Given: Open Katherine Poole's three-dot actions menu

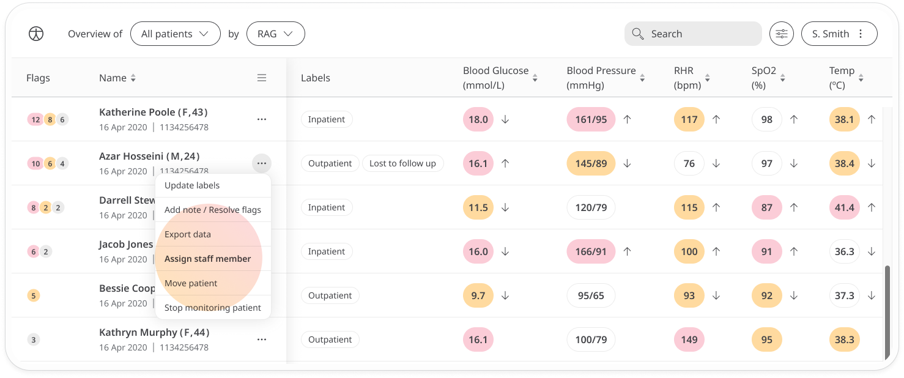Looking at the screenshot, I should (262, 119).
